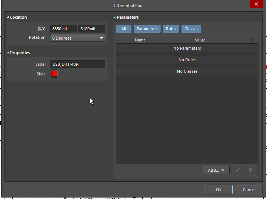267x199 pixels.
Task: Select the No Parameters row
Action: (187, 48)
